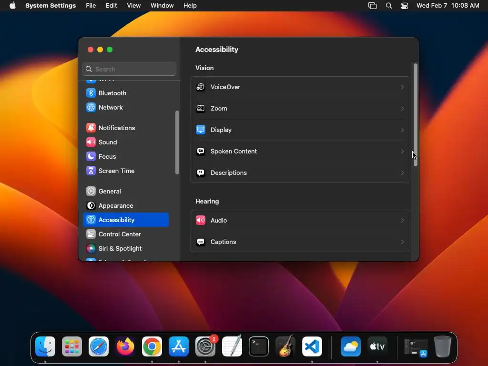Click the Captions label
This screenshot has width=488, height=366.
tap(223, 242)
